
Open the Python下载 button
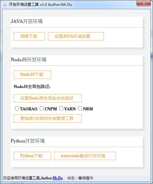click(32, 156)
